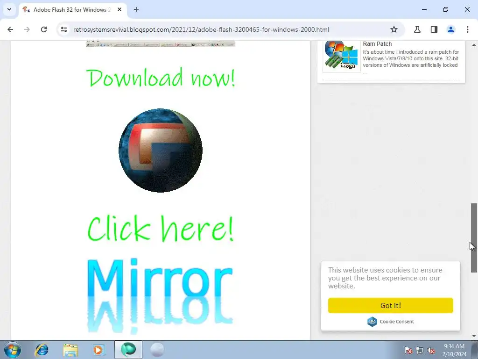Open a new browser tab
This screenshot has width=478, height=359.
coord(136,9)
